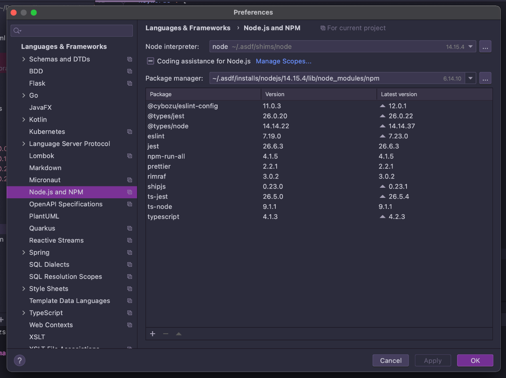Click the Apply button
This screenshot has width=506, height=378.
click(x=433, y=360)
